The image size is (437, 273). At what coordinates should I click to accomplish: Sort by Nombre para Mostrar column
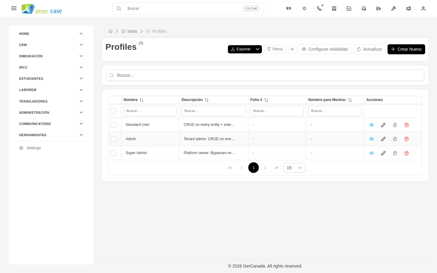pos(350,100)
